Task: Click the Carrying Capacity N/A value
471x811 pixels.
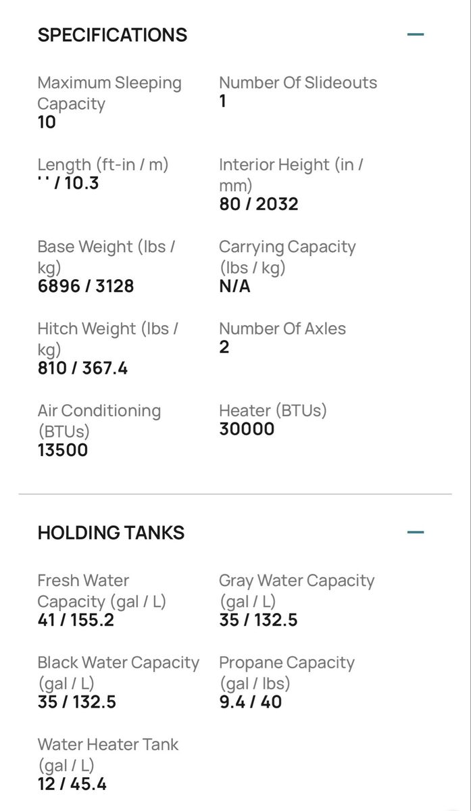Action: [234, 286]
